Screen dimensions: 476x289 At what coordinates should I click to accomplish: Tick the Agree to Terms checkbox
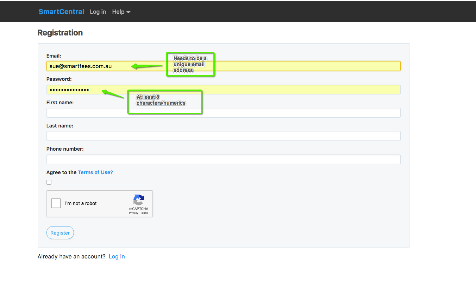click(x=49, y=182)
